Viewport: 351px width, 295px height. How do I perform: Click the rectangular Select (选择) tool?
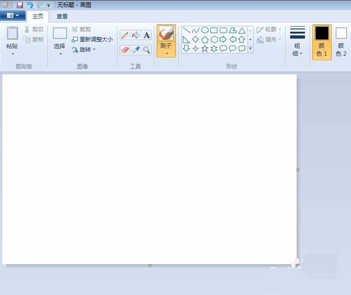click(60, 33)
